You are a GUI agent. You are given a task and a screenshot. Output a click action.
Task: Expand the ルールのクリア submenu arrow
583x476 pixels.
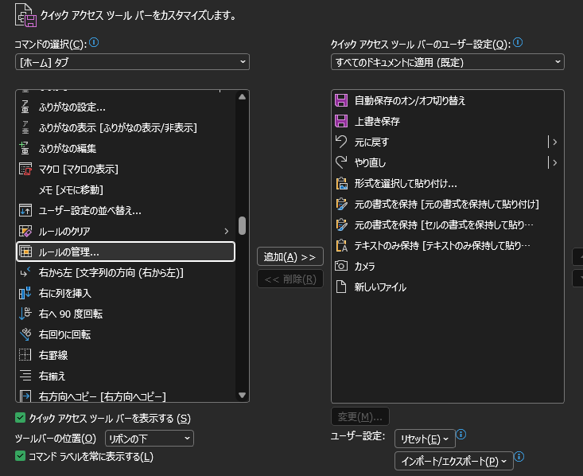tap(227, 232)
